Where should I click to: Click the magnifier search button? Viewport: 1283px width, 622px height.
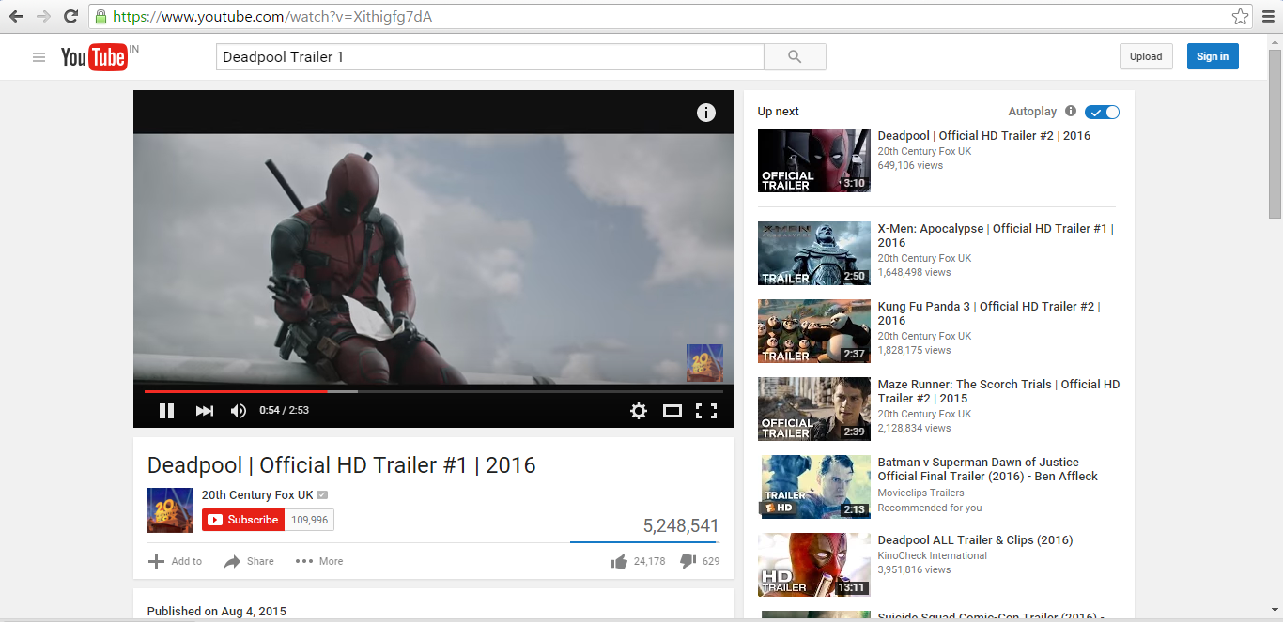click(795, 57)
